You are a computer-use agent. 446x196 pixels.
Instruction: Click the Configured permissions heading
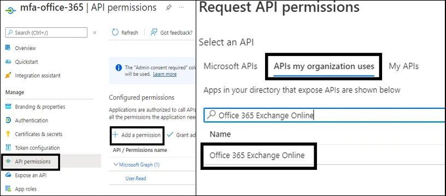(142, 97)
